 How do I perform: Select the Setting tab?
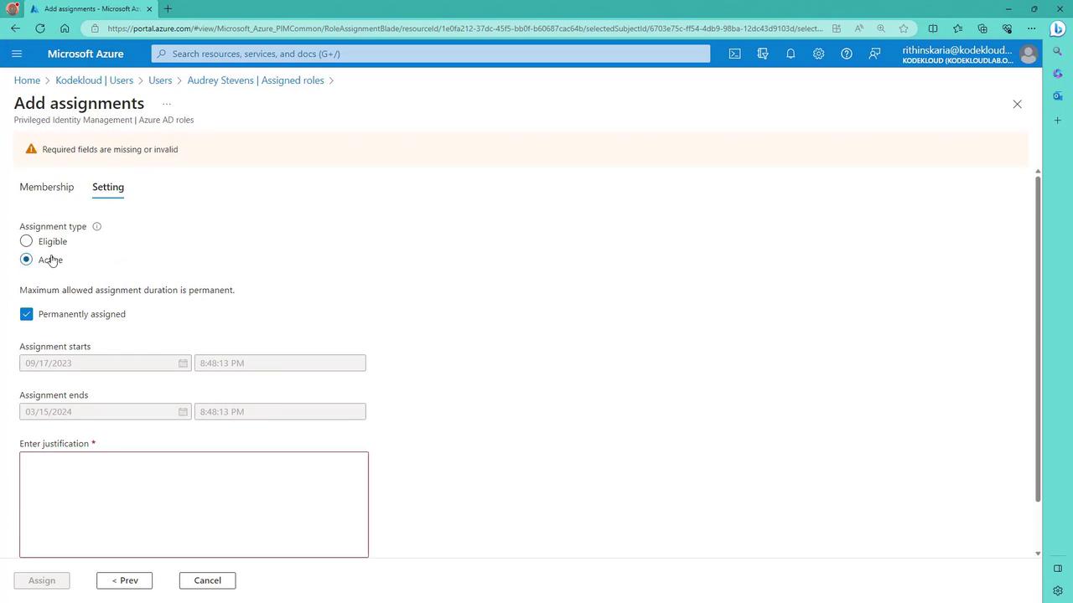click(108, 187)
